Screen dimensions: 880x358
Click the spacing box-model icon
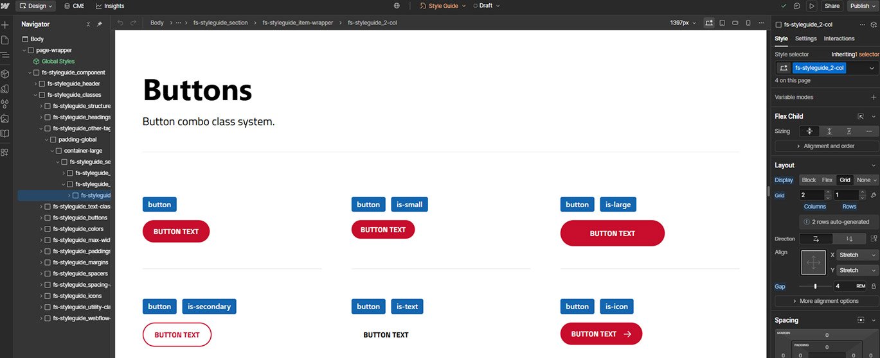(861, 320)
